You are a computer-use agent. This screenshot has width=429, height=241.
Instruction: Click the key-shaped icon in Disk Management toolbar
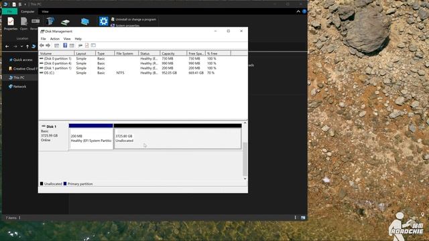pos(80,46)
